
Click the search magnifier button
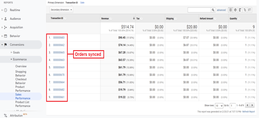(x=213, y=10)
